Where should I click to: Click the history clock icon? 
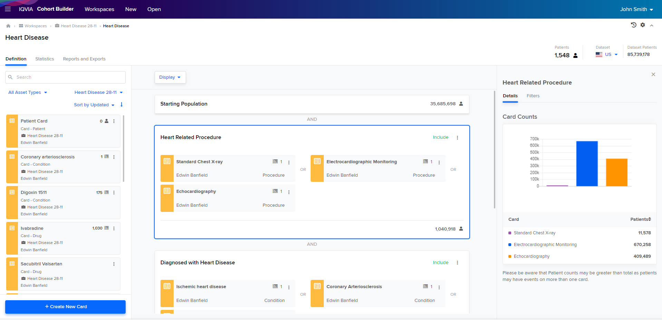tap(633, 25)
